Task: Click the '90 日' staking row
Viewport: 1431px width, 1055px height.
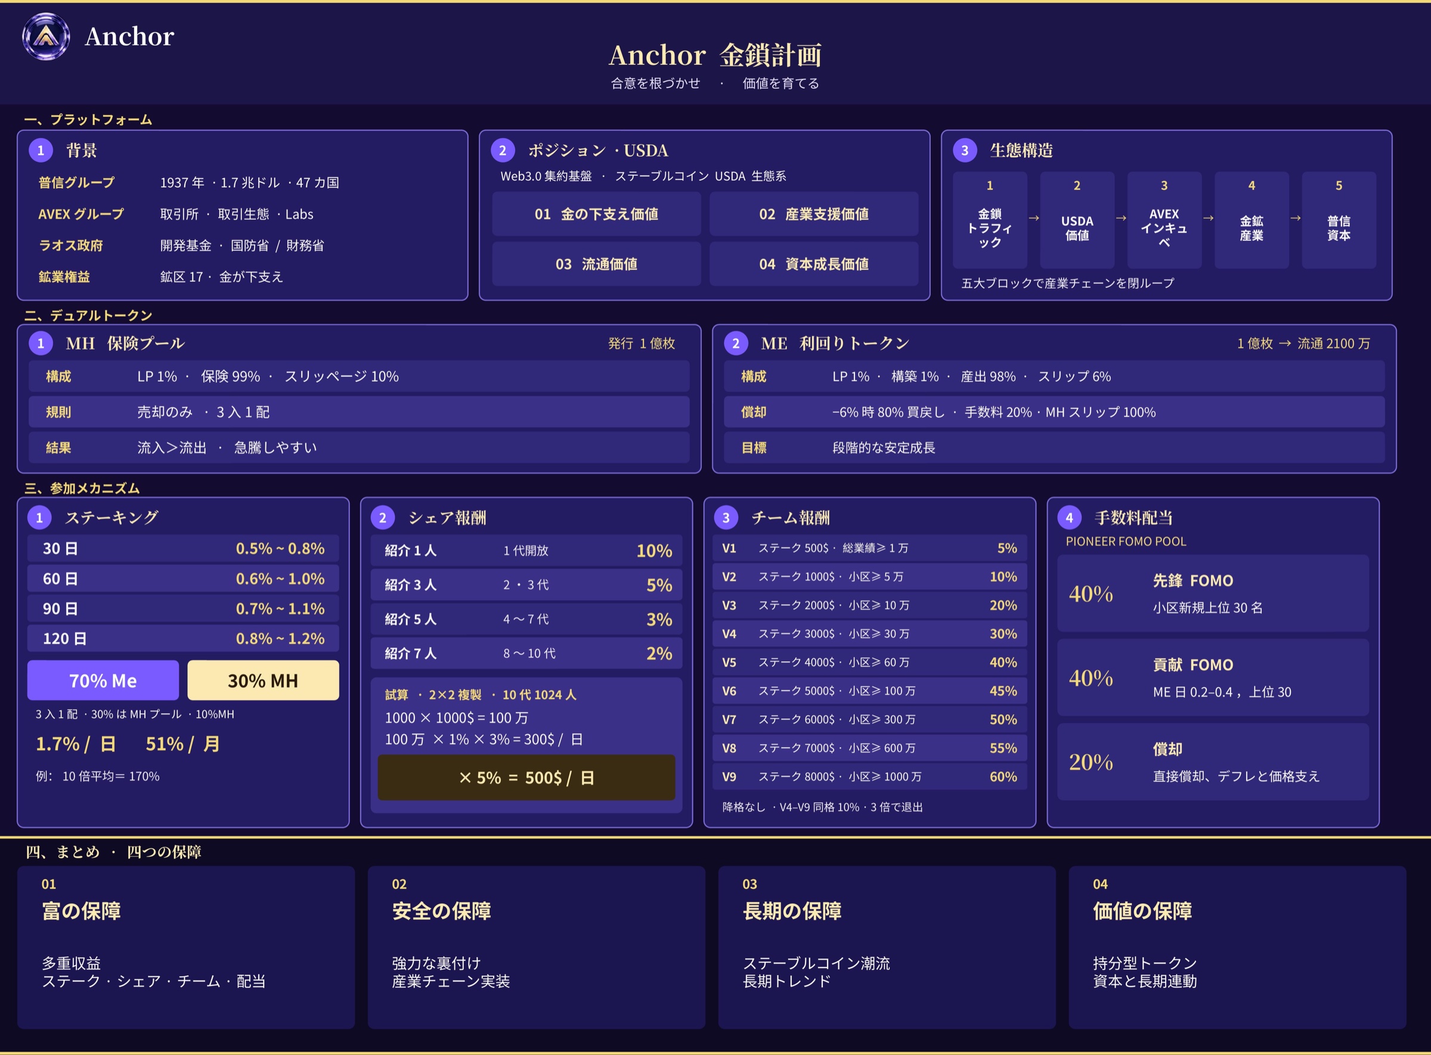Action: (x=183, y=609)
